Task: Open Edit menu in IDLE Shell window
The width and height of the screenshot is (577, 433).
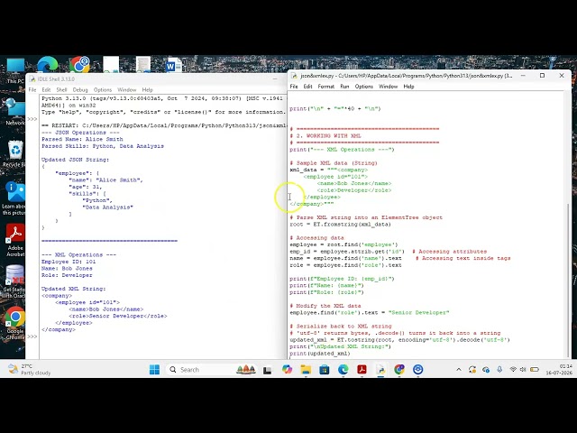Action: [46, 90]
